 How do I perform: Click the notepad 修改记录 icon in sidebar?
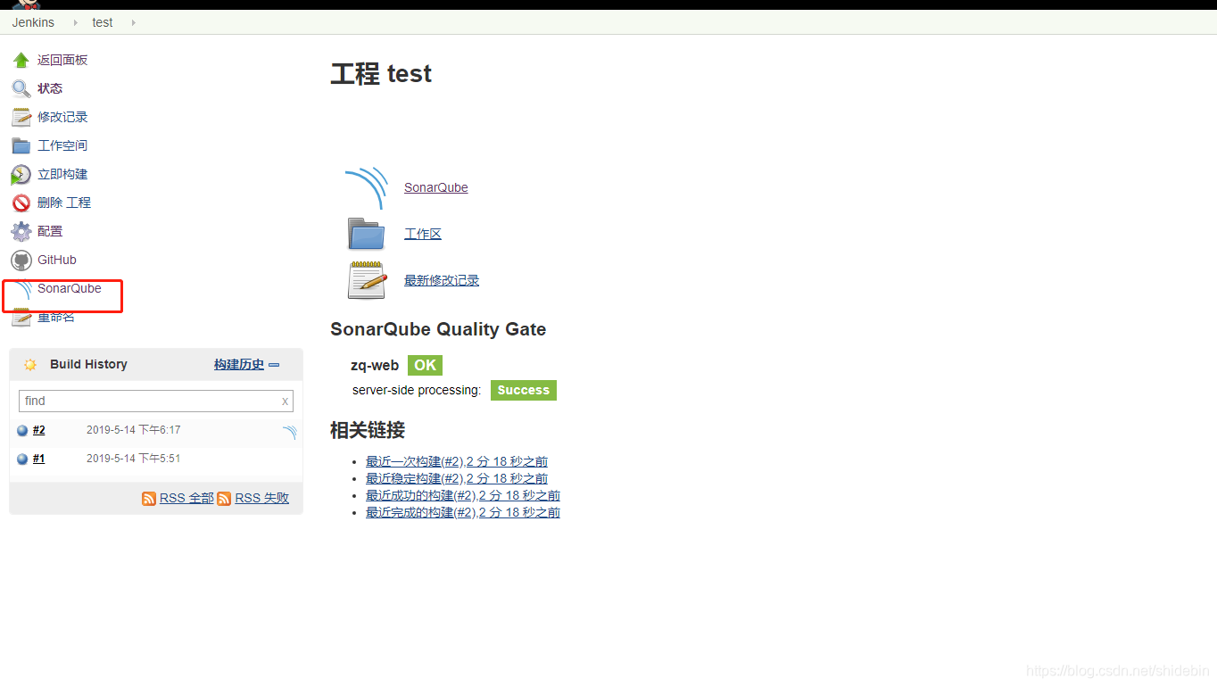[x=21, y=117]
